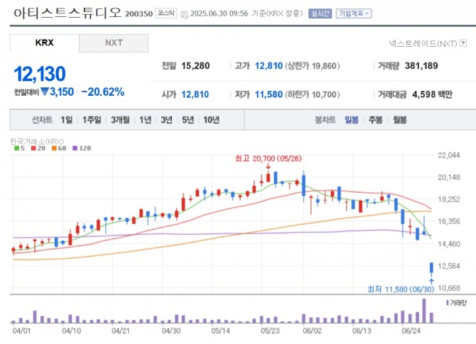The width and height of the screenshot is (476, 344).
Task: Toggle the 20-day moving average legend
Action: coord(38,148)
